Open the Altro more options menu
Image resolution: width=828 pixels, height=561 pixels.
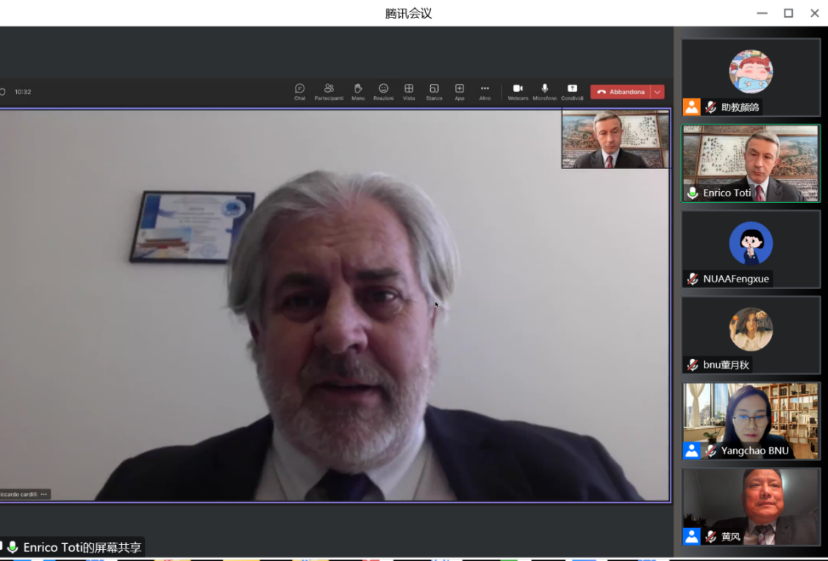click(x=485, y=91)
